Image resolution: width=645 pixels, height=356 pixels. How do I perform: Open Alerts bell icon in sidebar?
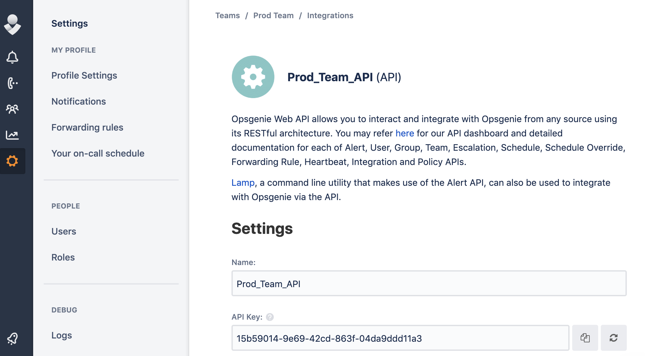(12, 57)
